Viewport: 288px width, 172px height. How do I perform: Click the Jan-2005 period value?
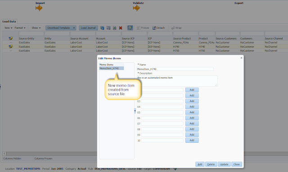57,169
